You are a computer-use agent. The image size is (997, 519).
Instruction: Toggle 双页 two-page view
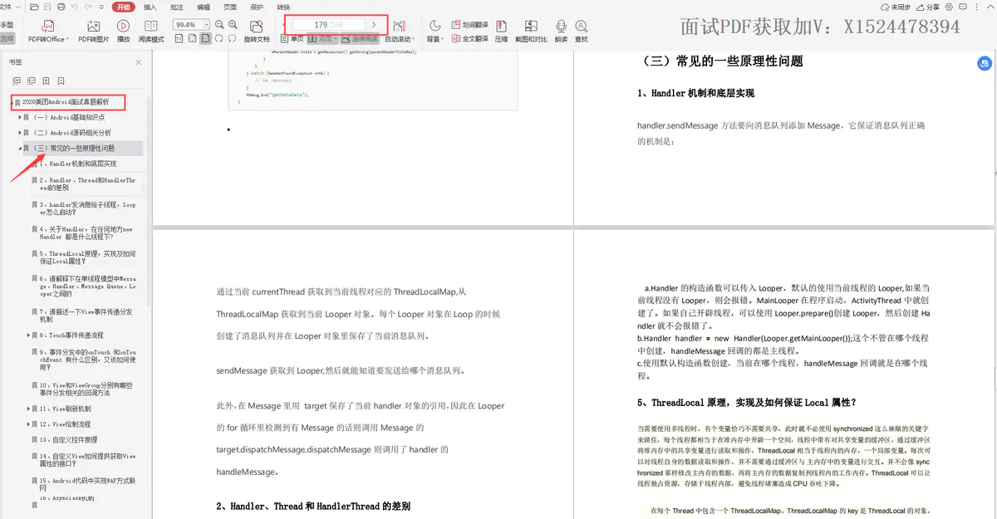[324, 39]
